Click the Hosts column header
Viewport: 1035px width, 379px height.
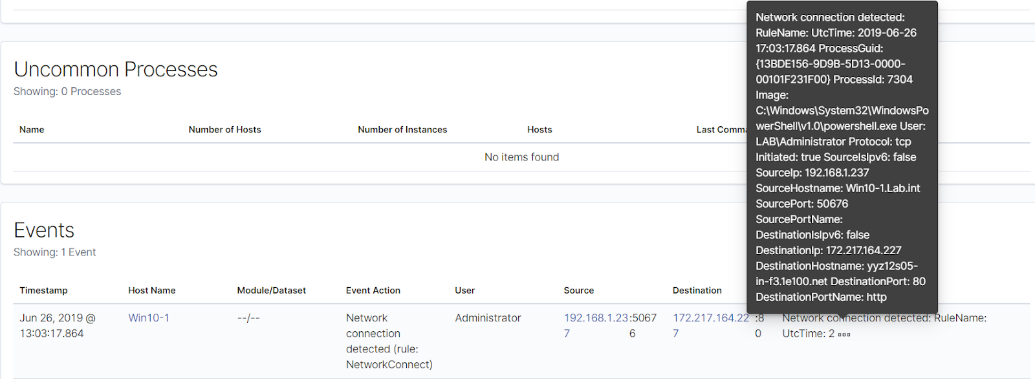[539, 129]
